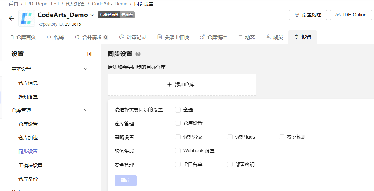View the 仓库统计 tab

[x=213, y=37]
